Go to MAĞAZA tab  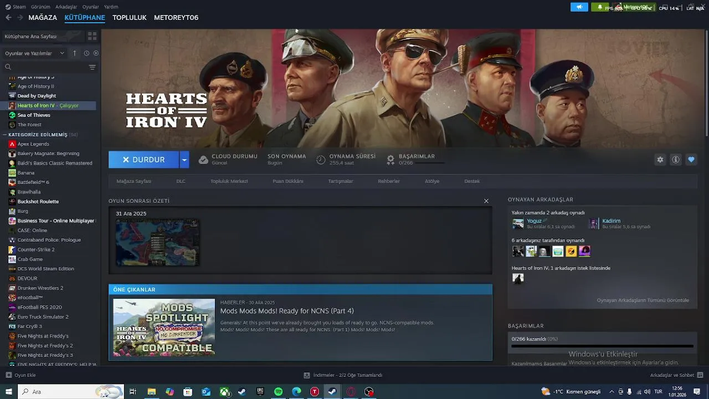click(x=43, y=18)
